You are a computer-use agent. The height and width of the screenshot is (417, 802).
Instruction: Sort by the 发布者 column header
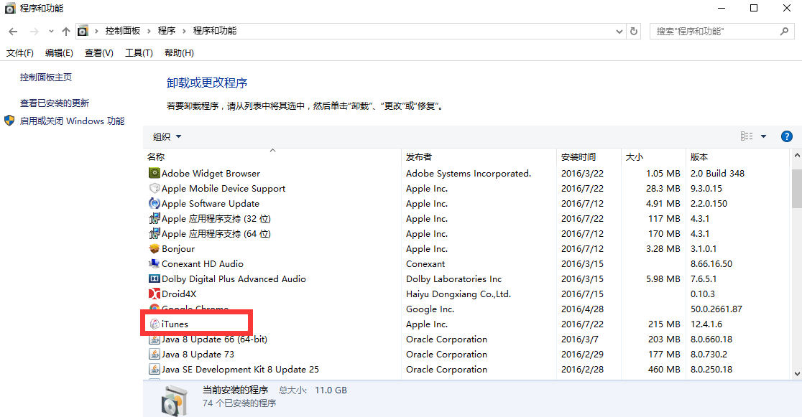click(479, 157)
